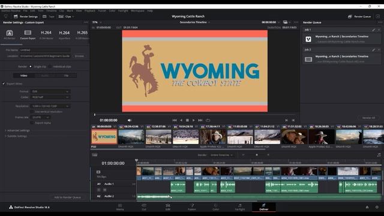Edit Job 1 with its pencil icon
Screen dimensions: 384x216
point(373,29)
